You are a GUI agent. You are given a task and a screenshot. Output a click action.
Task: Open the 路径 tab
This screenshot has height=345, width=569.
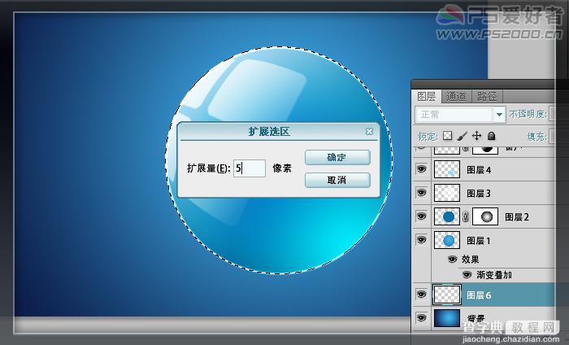487,96
